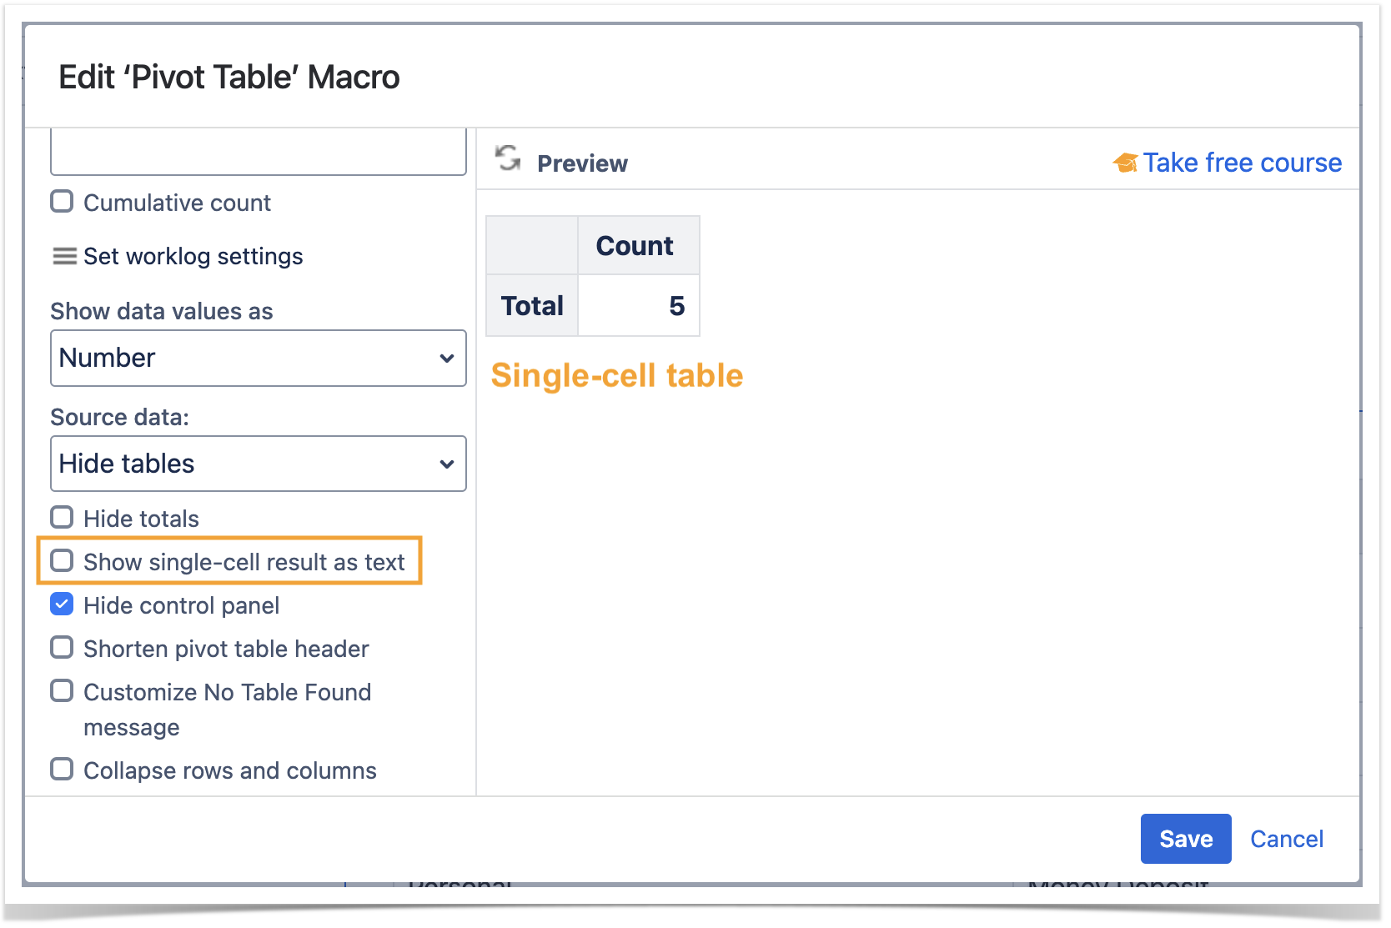1391x928 pixels.
Task: Enable Collapse rows and columns checkbox
Action: (x=63, y=770)
